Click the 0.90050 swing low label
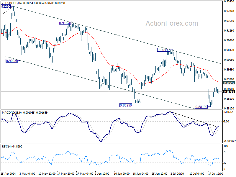Screen dimensions: 236x177 pos(12,61)
